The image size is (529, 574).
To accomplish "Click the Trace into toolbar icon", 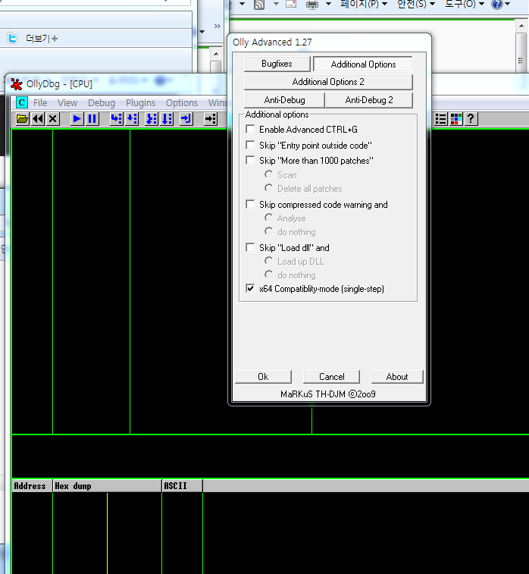I will [152, 118].
